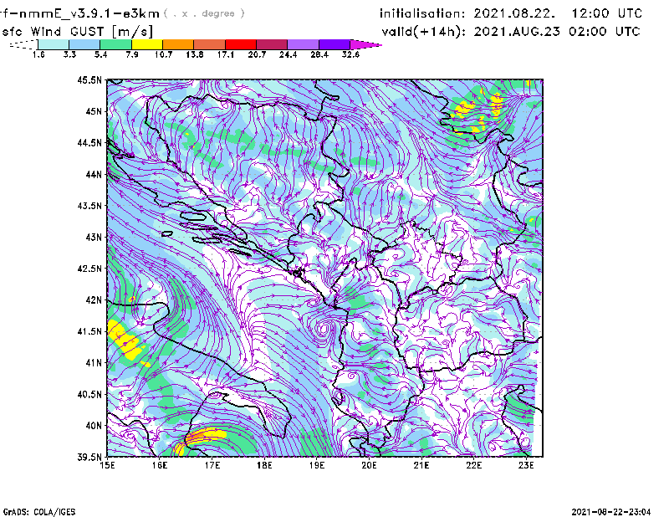
Task: Click the 7.9 legend value
Action: point(132,54)
